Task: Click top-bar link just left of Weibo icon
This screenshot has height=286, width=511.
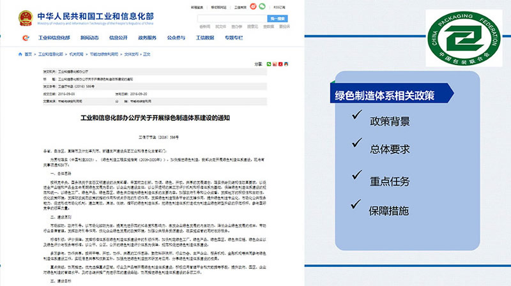Action: [x=240, y=7]
